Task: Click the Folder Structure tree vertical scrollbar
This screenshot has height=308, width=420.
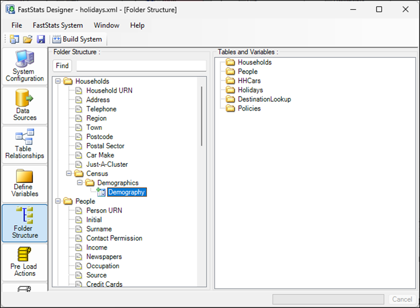Action: click(201, 116)
